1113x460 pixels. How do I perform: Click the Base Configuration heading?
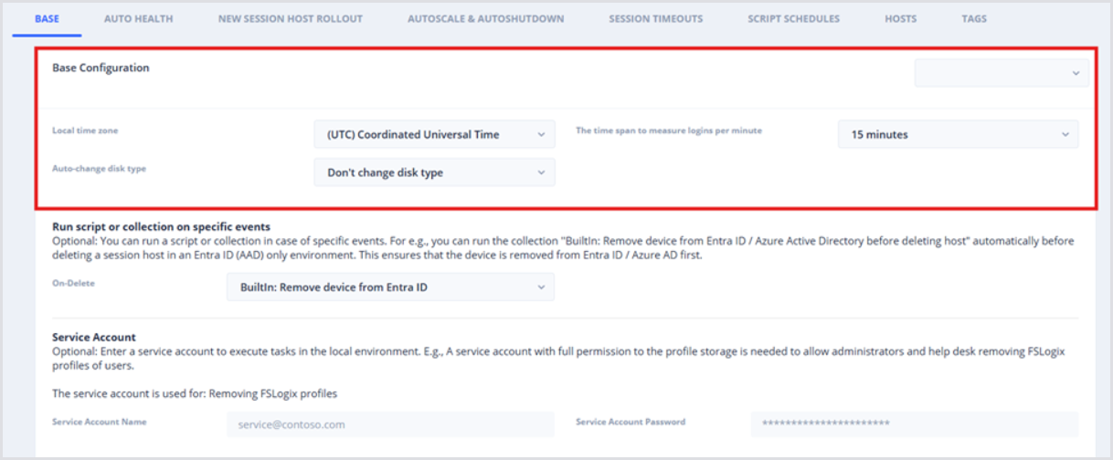(x=101, y=68)
